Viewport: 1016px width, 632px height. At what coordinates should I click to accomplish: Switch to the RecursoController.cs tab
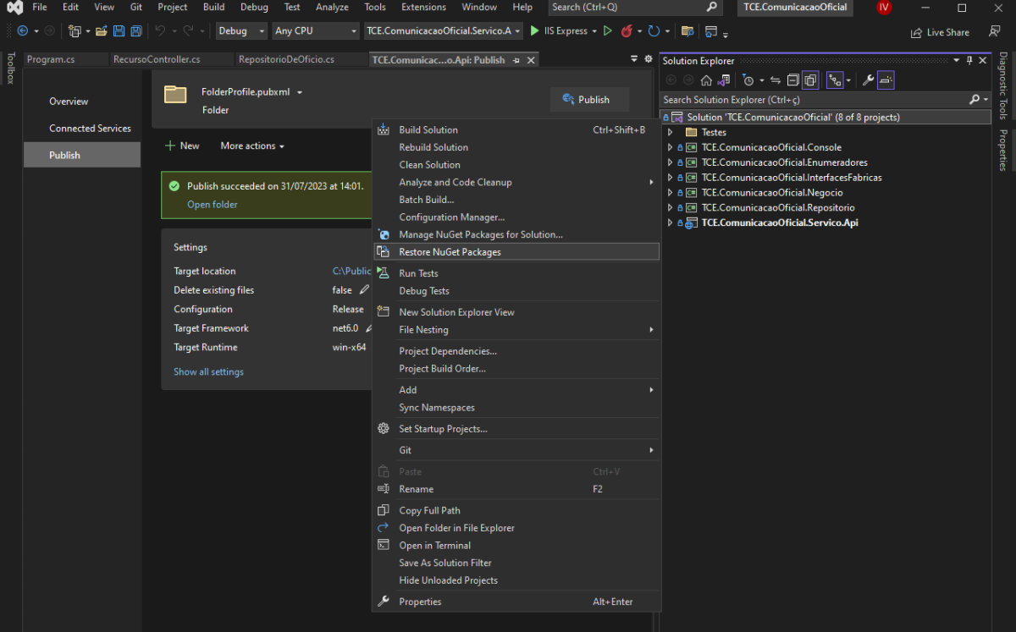pos(157,60)
